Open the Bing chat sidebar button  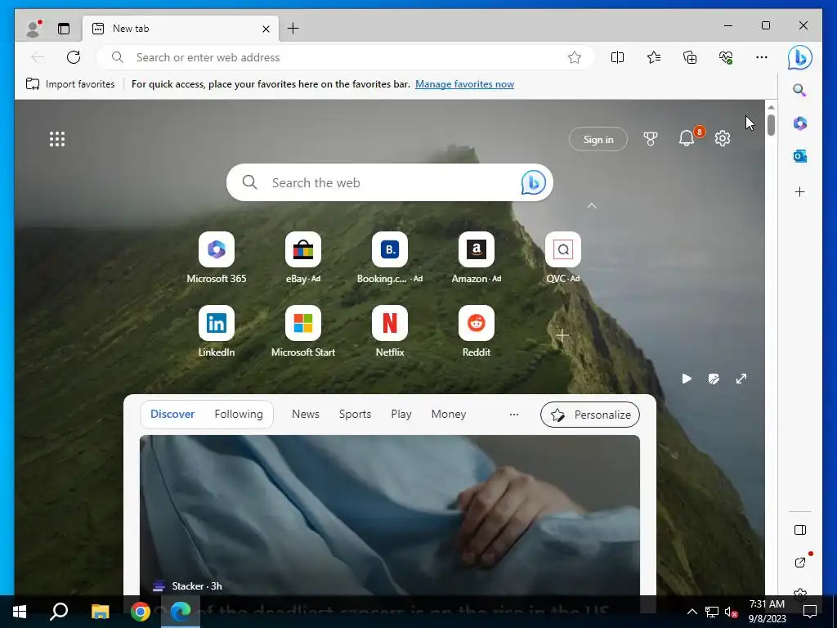coord(799,57)
